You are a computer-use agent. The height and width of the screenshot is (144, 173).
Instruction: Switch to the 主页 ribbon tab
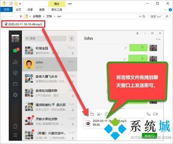(x=18, y=9)
